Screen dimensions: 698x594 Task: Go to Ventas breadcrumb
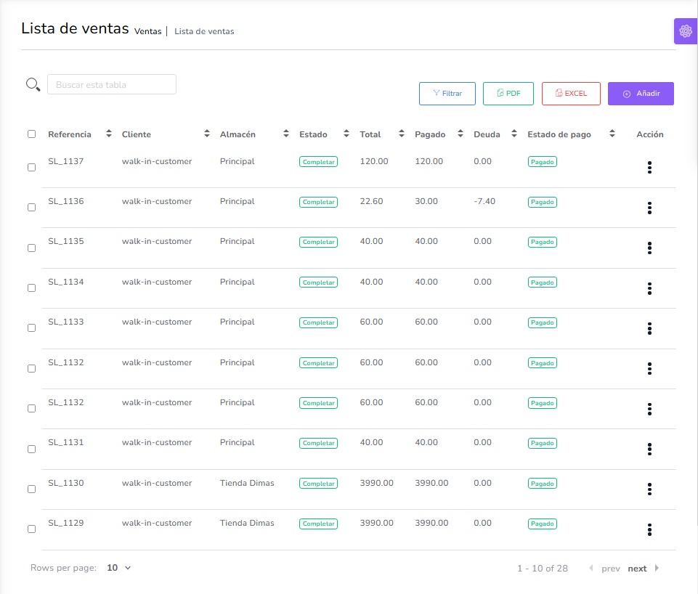point(147,31)
